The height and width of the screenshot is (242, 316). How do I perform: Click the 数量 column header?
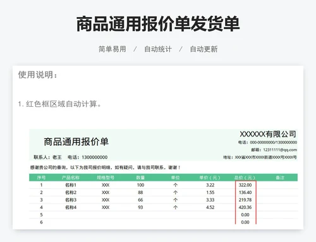click(140, 178)
